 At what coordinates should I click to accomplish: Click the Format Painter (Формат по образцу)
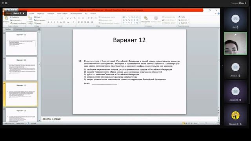tap(18, 23)
